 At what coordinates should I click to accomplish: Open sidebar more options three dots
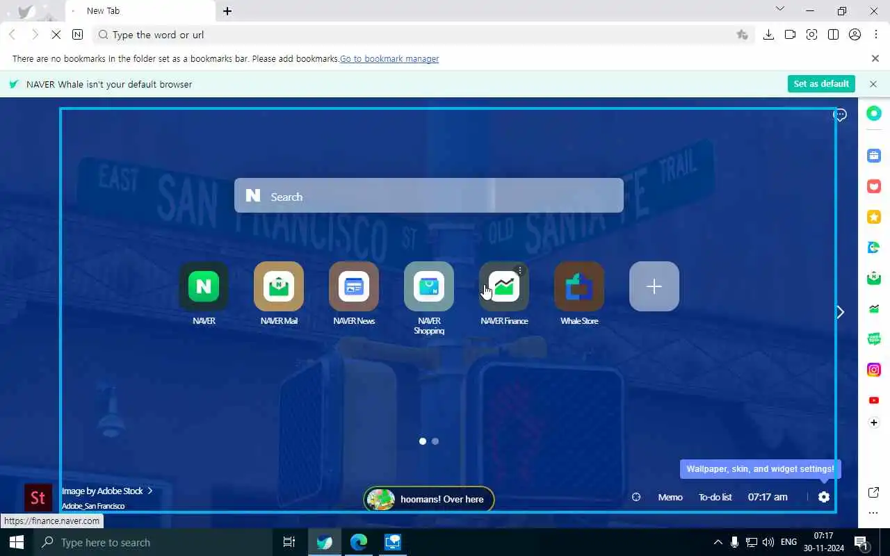[874, 513]
